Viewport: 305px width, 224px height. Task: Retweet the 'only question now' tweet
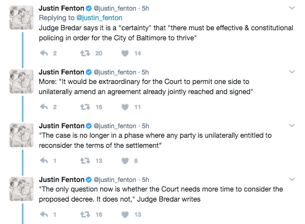point(85,214)
